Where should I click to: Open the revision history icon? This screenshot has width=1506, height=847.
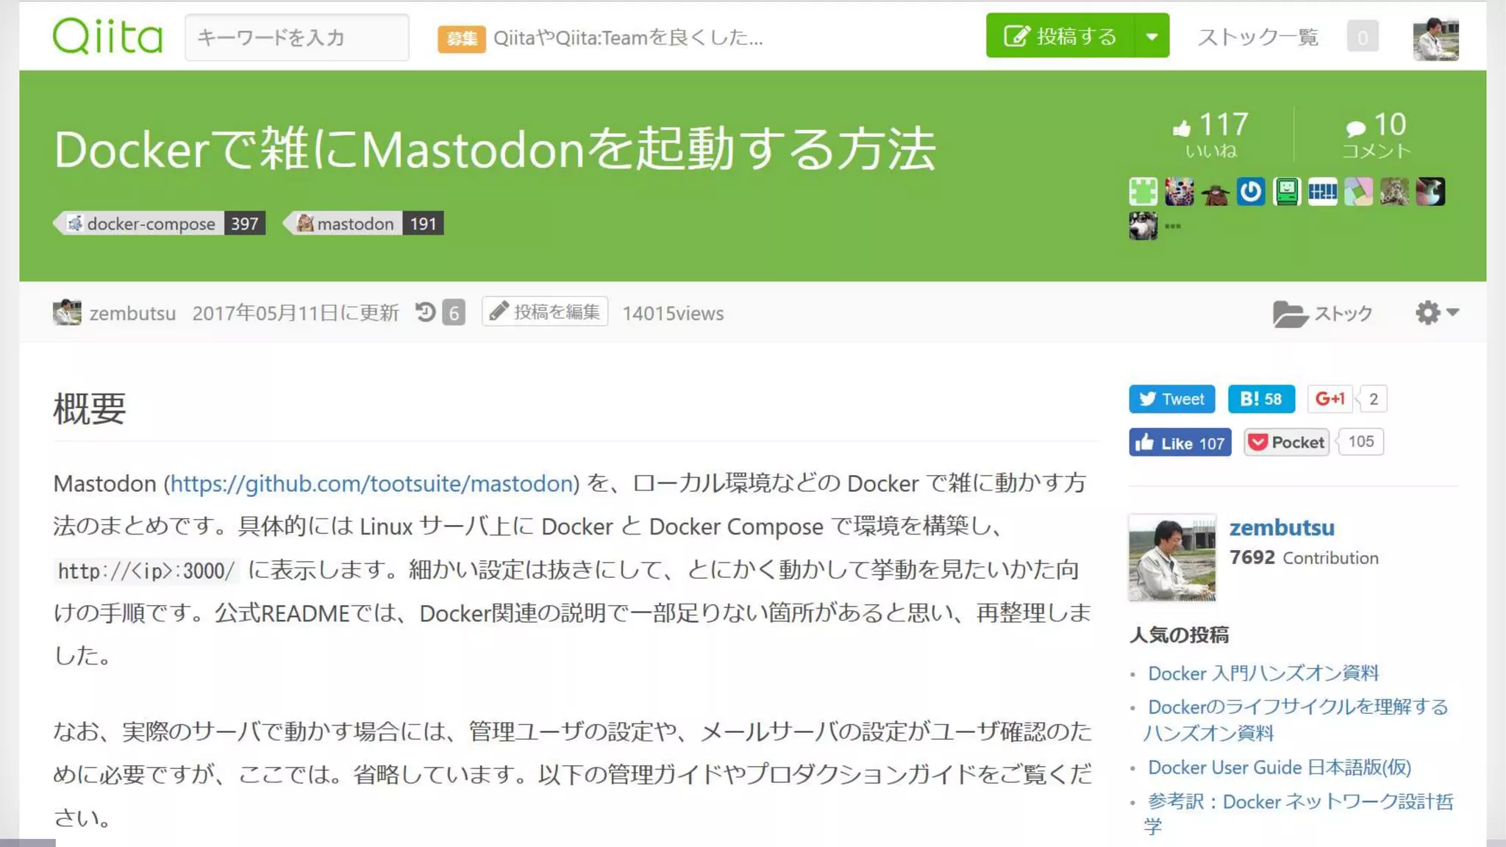[426, 312]
